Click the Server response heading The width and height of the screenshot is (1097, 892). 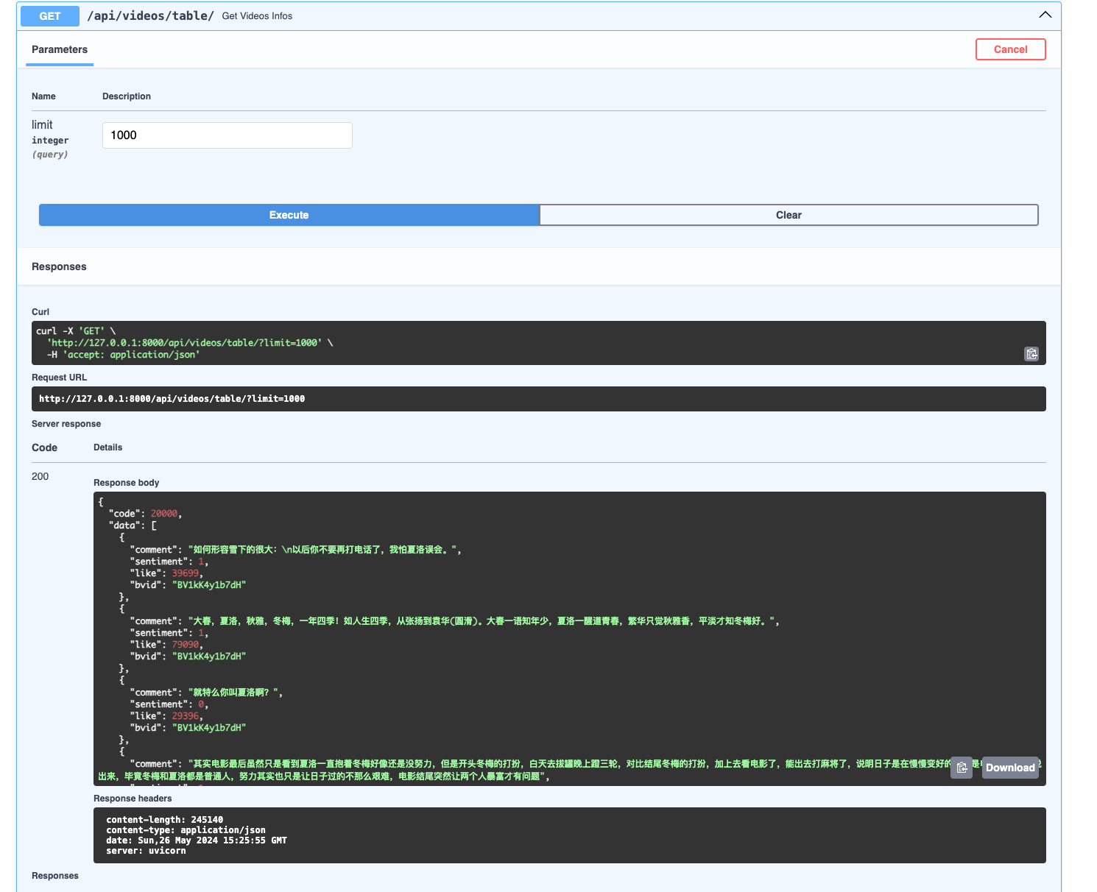66,424
